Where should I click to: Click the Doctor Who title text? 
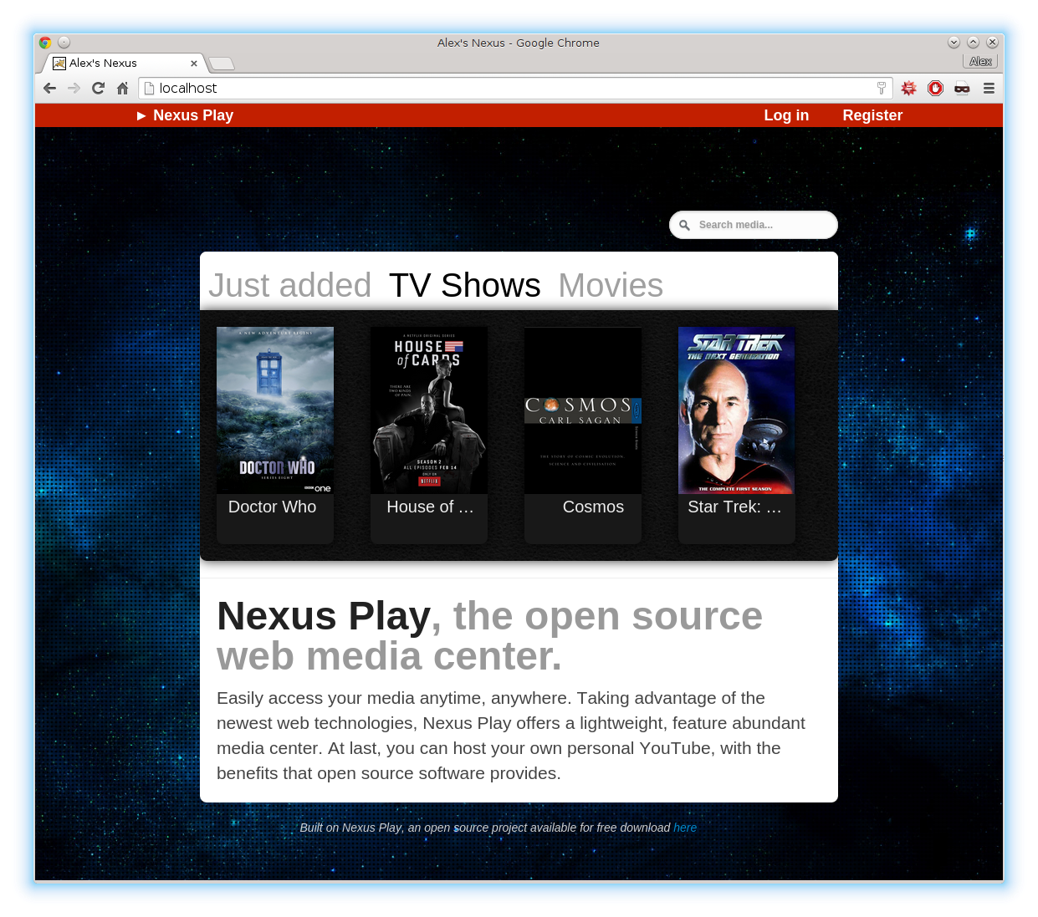coord(272,507)
